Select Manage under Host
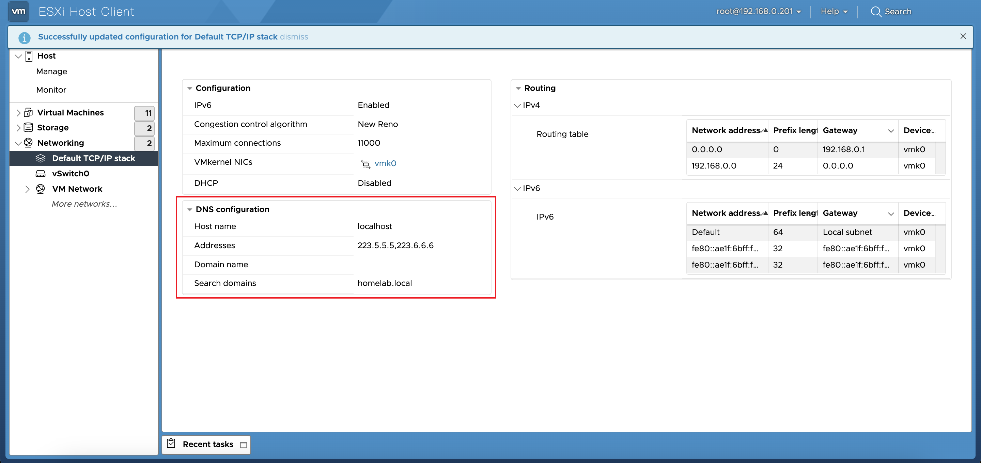This screenshot has height=463, width=981. click(x=51, y=71)
